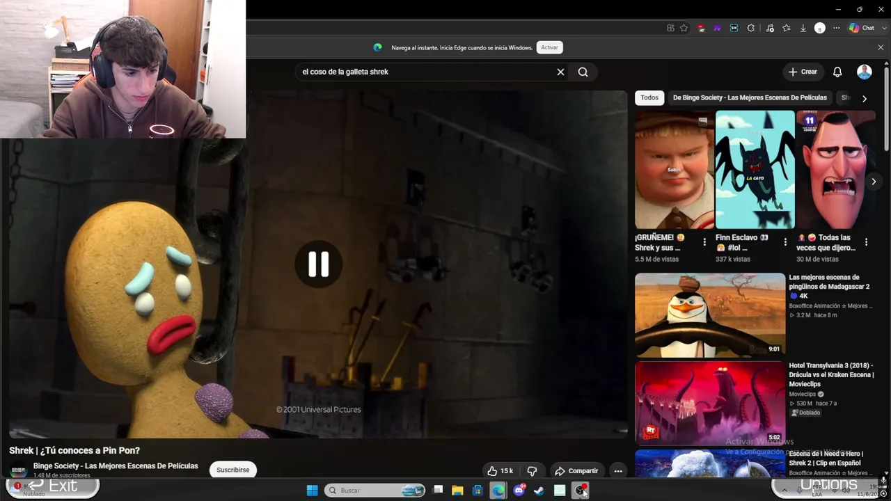Open the Binge Society channel name link
The image size is (891, 501).
tap(116, 466)
